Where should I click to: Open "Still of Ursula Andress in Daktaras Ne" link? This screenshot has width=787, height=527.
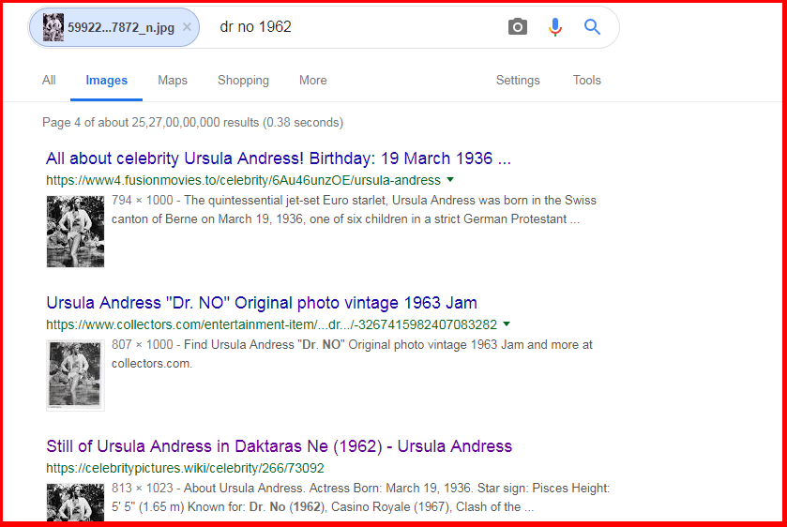[x=279, y=446]
